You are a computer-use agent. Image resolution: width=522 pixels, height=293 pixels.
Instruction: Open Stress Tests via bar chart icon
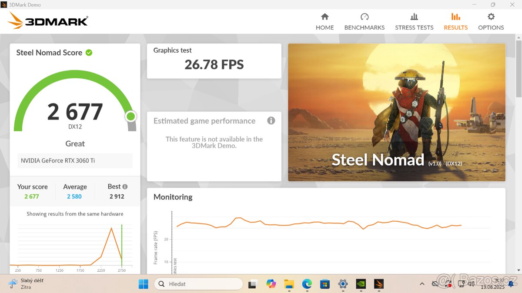(x=414, y=17)
